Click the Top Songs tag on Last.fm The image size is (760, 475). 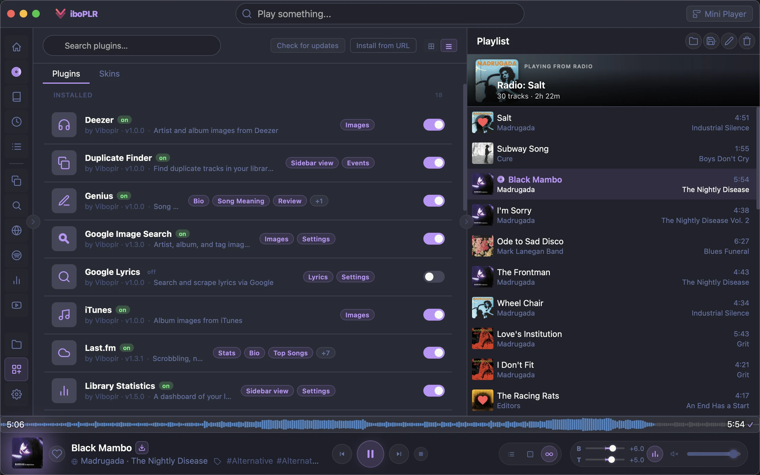pos(291,353)
